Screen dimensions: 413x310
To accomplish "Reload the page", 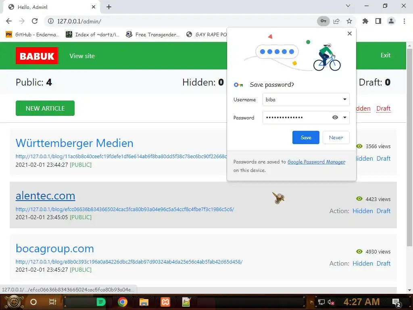I will (x=35, y=21).
